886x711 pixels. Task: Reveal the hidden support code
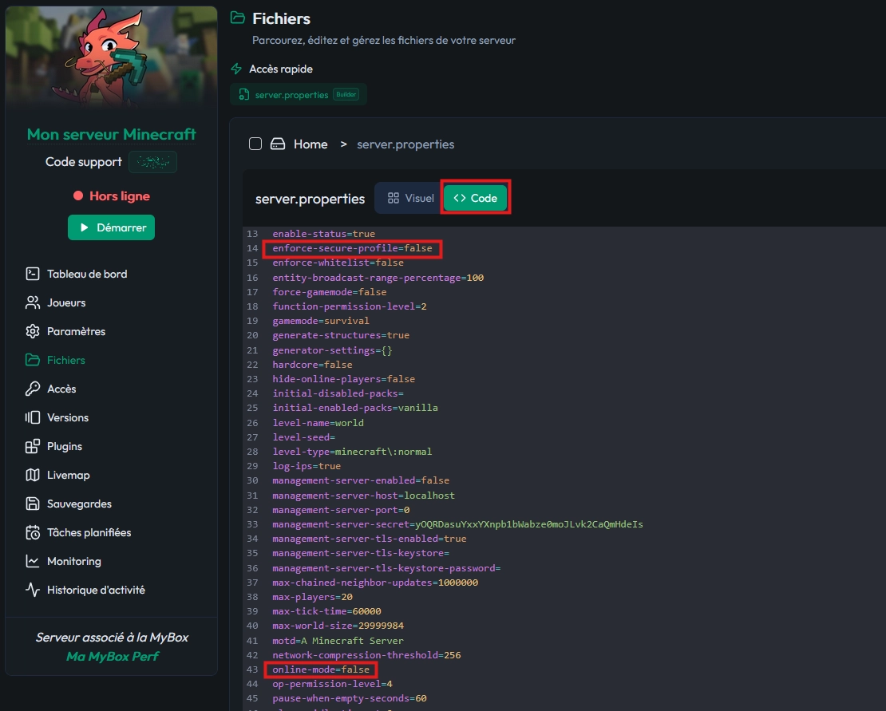(x=152, y=162)
